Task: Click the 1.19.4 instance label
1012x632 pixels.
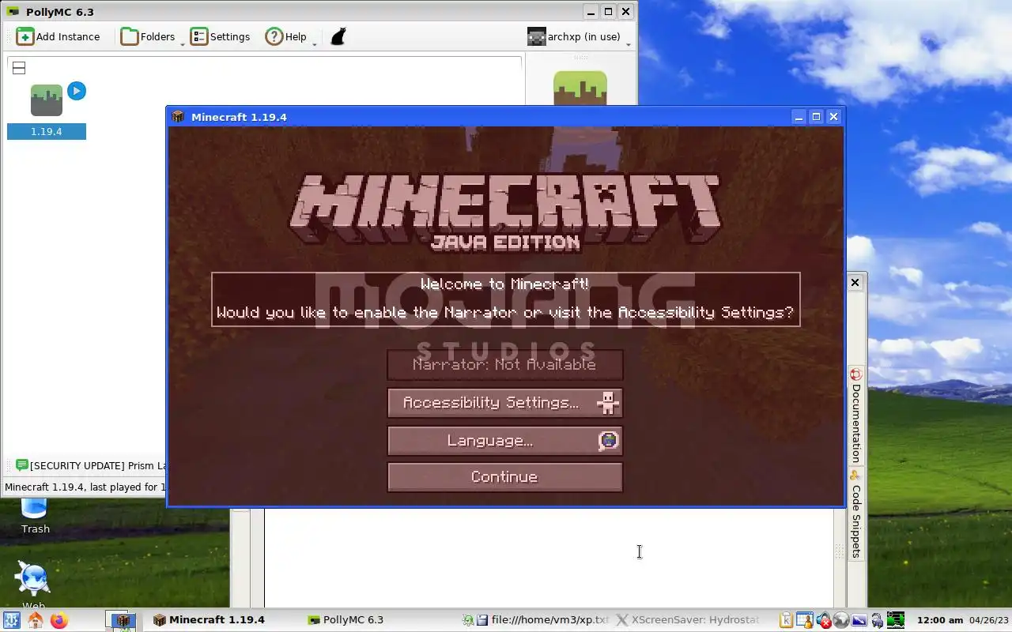Action: click(47, 132)
